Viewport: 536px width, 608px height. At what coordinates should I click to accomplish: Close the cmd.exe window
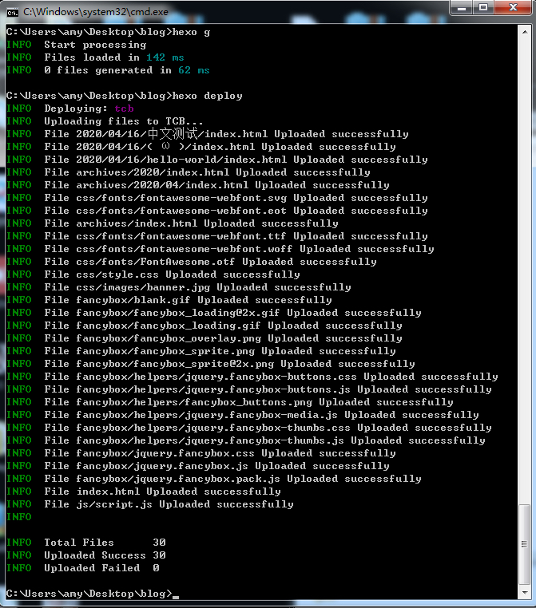pos(513,8)
